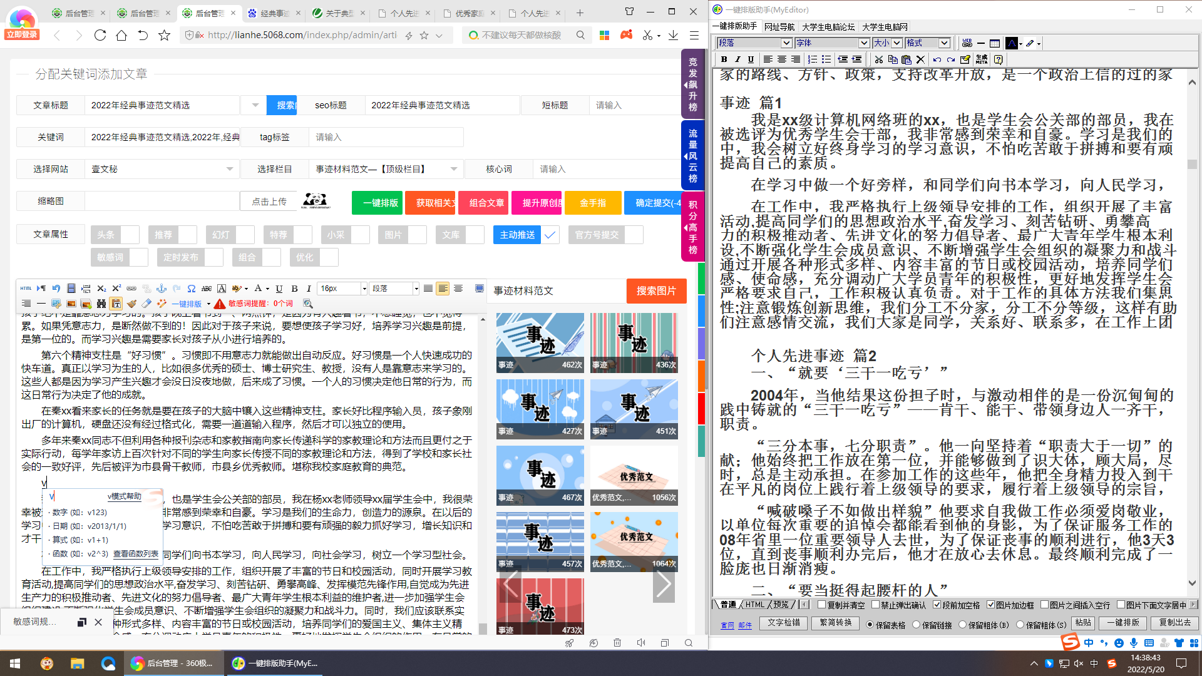1202x676 pixels.
Task: Open the 格式 dropdown in MyEditor
Action: 944,43
